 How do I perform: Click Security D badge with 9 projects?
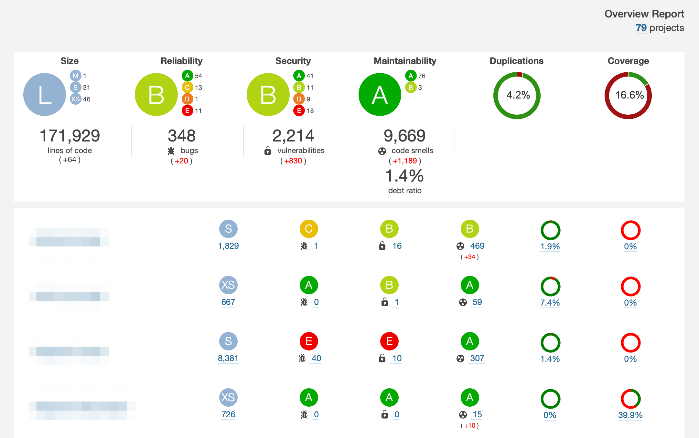299,99
